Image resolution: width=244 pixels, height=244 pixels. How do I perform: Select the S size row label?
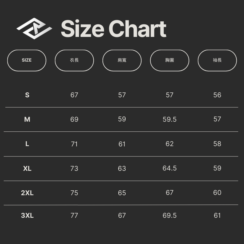pyautogui.click(x=27, y=95)
